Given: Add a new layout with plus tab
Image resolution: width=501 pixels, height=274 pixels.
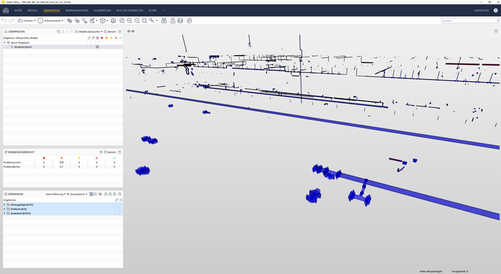Looking at the screenshot, I should (164, 11).
